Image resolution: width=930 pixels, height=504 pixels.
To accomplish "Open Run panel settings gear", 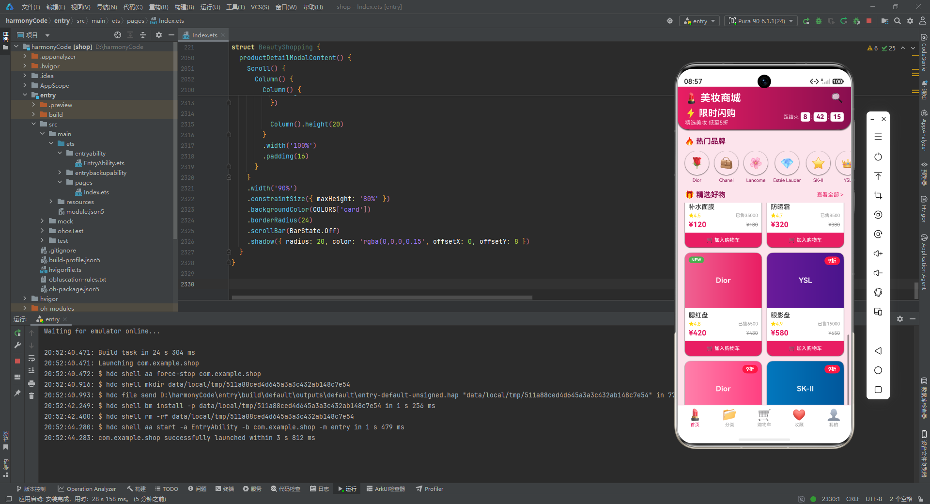I will [900, 319].
